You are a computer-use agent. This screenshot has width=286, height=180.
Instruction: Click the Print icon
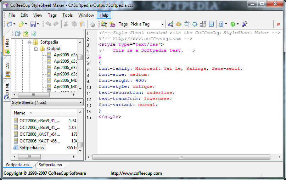(92, 24)
